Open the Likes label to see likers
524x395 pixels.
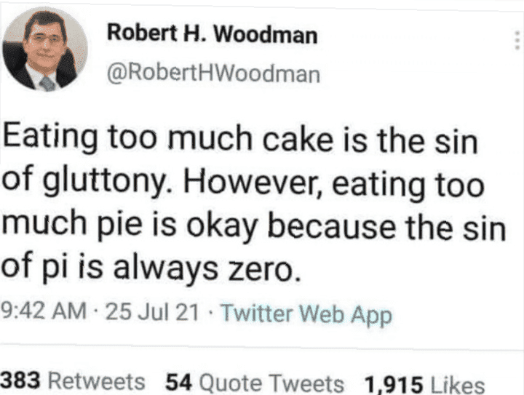[x=458, y=385]
